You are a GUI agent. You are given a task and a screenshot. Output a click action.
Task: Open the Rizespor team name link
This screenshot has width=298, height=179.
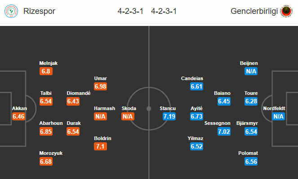pyautogui.click(x=39, y=11)
